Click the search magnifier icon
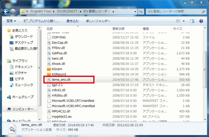This screenshot has height=137, width=209. tap(204, 12)
